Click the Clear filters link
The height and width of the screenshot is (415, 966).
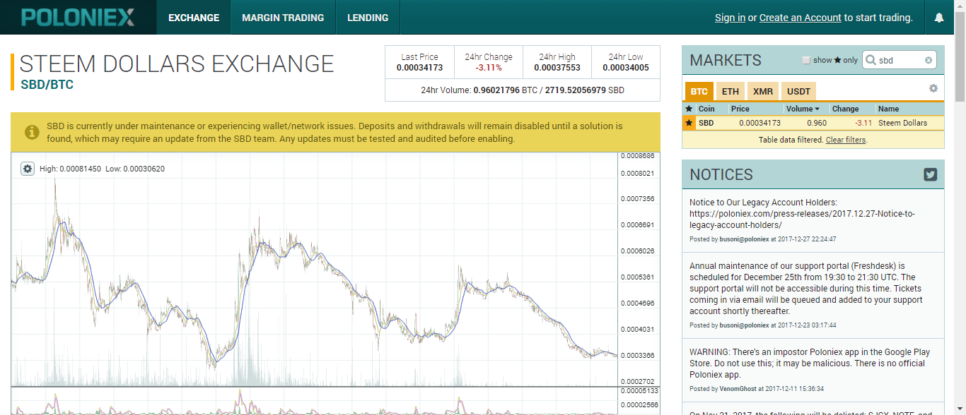coord(846,140)
